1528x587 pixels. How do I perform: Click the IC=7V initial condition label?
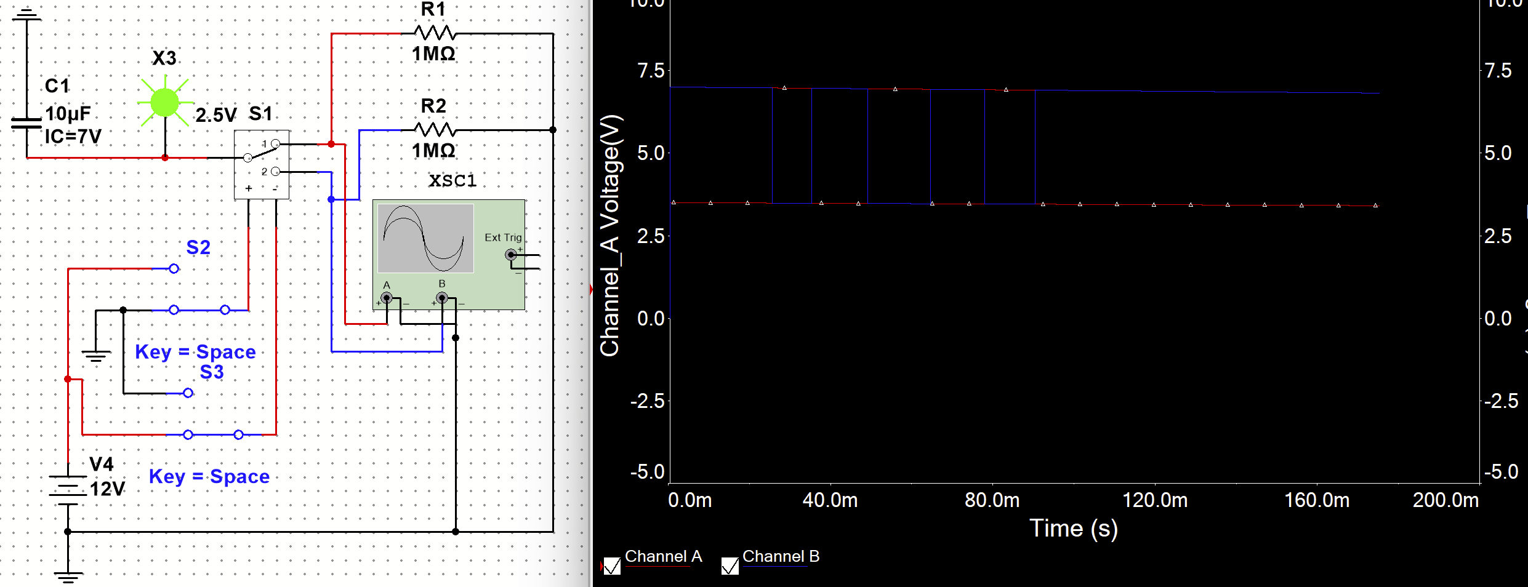[73, 136]
